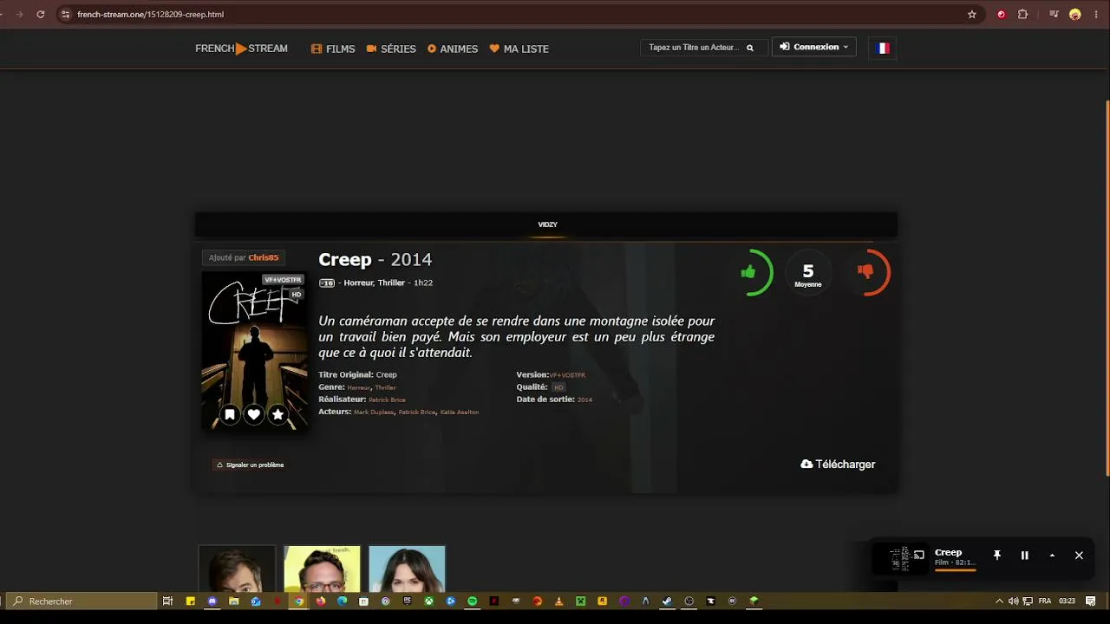
Task: Open File Explorer from the taskbar
Action: pos(233,601)
